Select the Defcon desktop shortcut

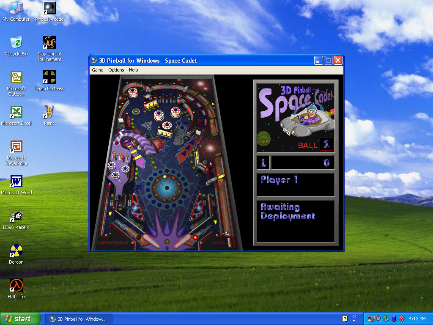point(16,254)
